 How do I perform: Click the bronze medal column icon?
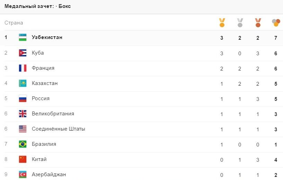tap(258, 23)
